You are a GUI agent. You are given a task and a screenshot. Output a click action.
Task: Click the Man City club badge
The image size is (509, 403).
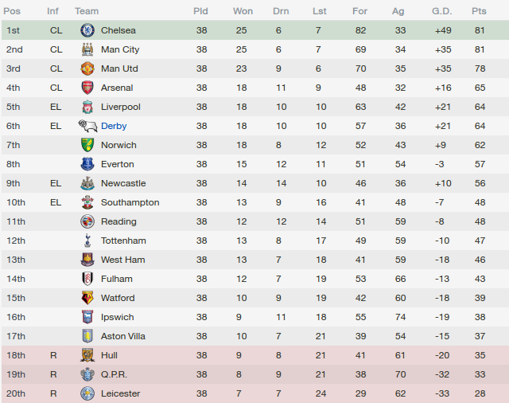tap(87, 49)
